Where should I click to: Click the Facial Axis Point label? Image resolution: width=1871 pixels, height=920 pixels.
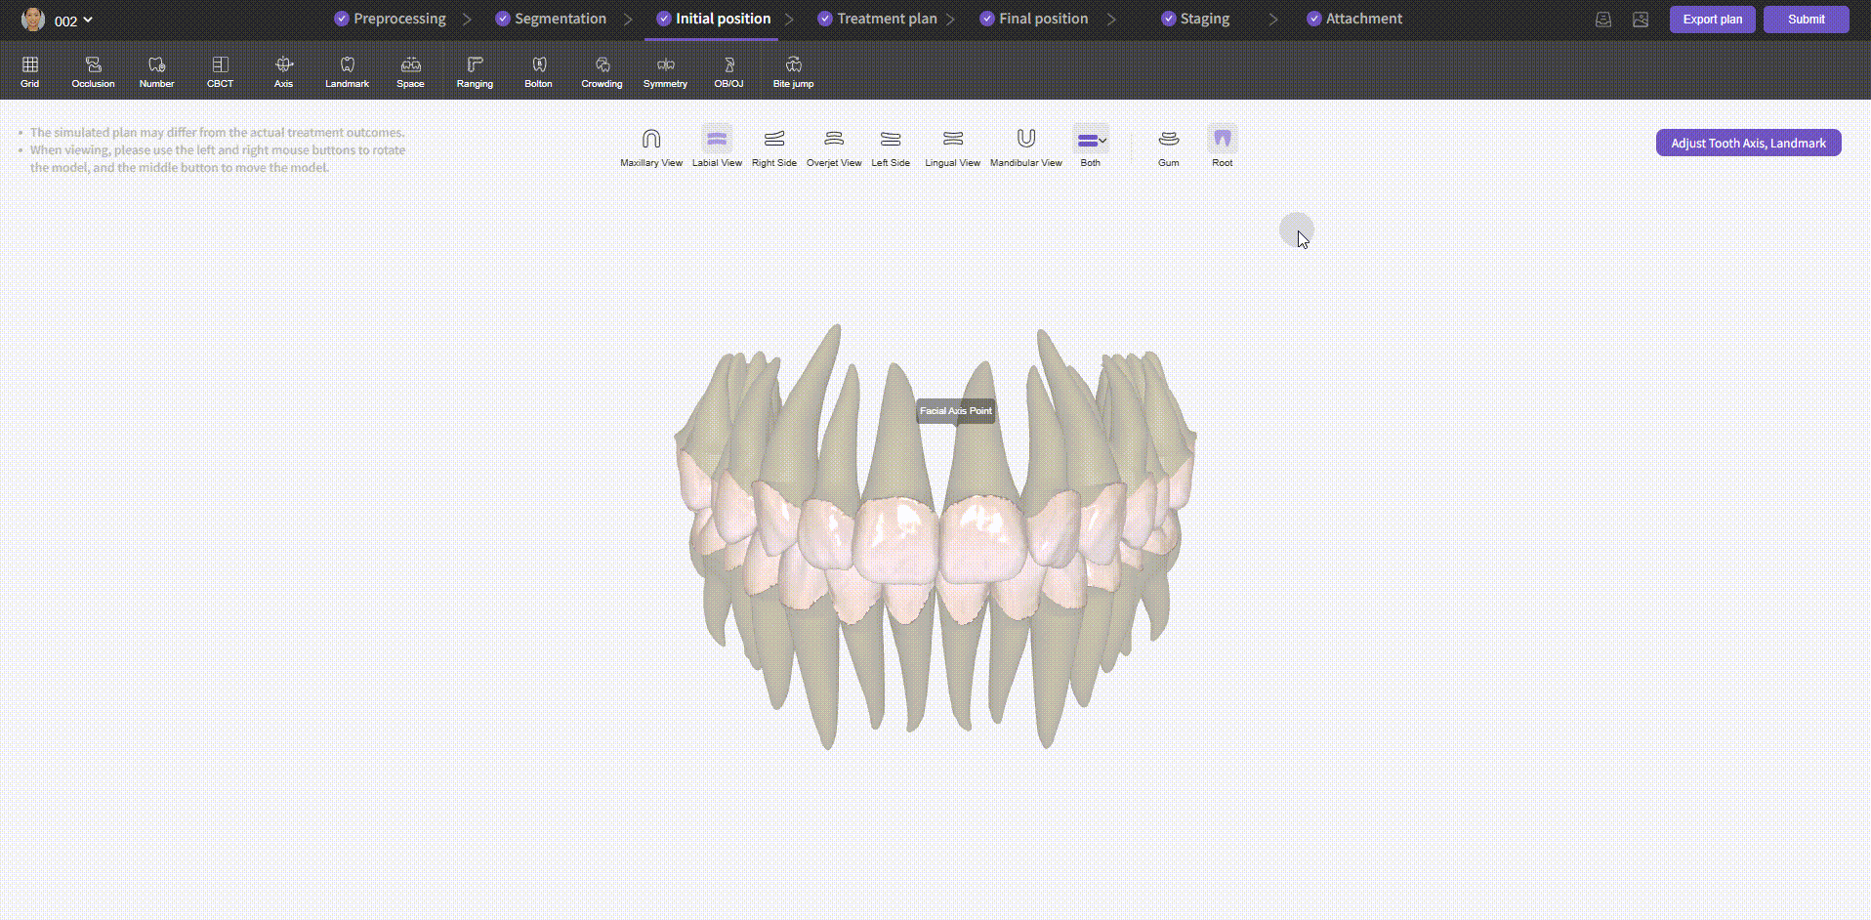pyautogui.click(x=956, y=411)
